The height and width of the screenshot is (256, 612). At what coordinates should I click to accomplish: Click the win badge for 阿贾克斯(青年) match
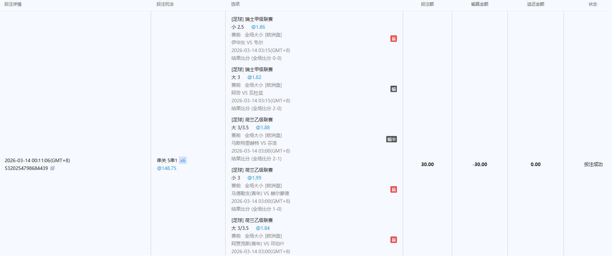coord(393,240)
